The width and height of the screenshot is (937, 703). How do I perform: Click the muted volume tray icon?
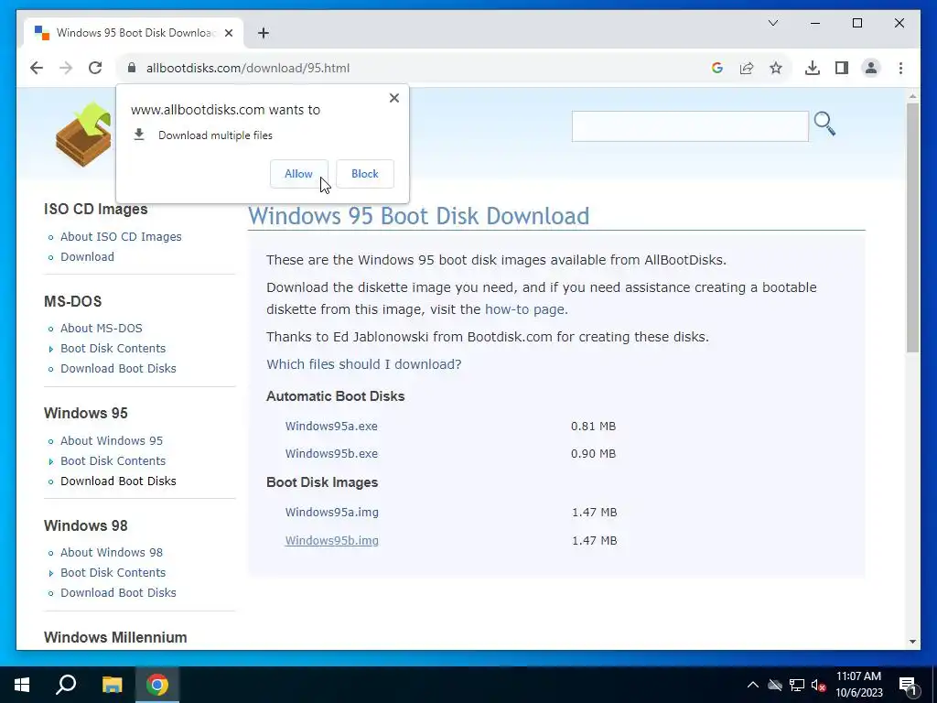tap(819, 685)
